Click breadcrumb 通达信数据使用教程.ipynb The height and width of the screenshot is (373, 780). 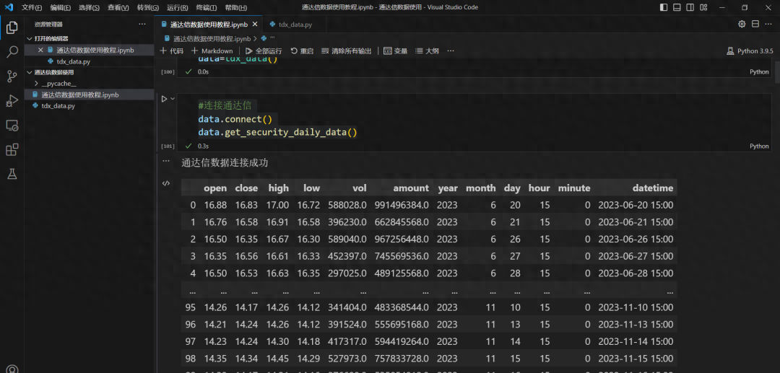point(212,38)
